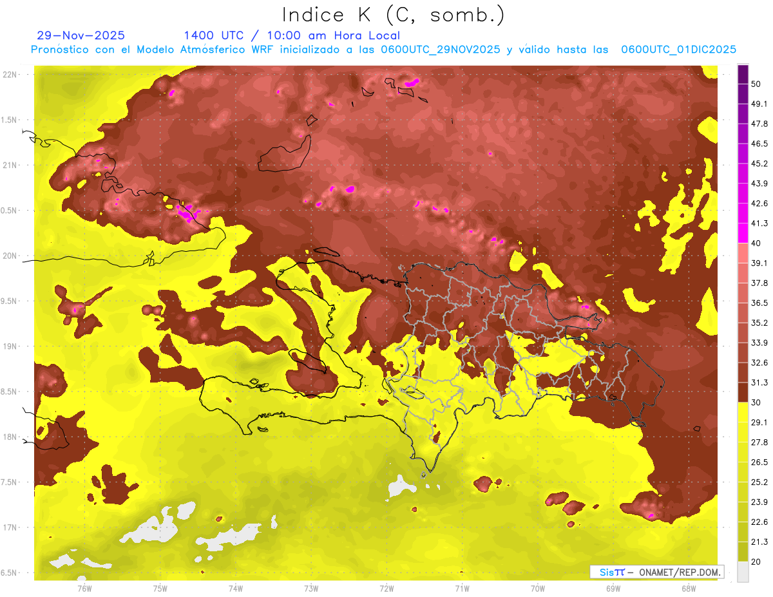The image size is (773, 597).
Task: Click the colorbar value "31.3"
Action: coord(759,383)
